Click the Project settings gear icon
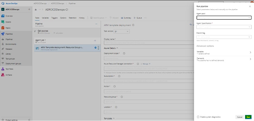254x121 pixels. [3, 120]
